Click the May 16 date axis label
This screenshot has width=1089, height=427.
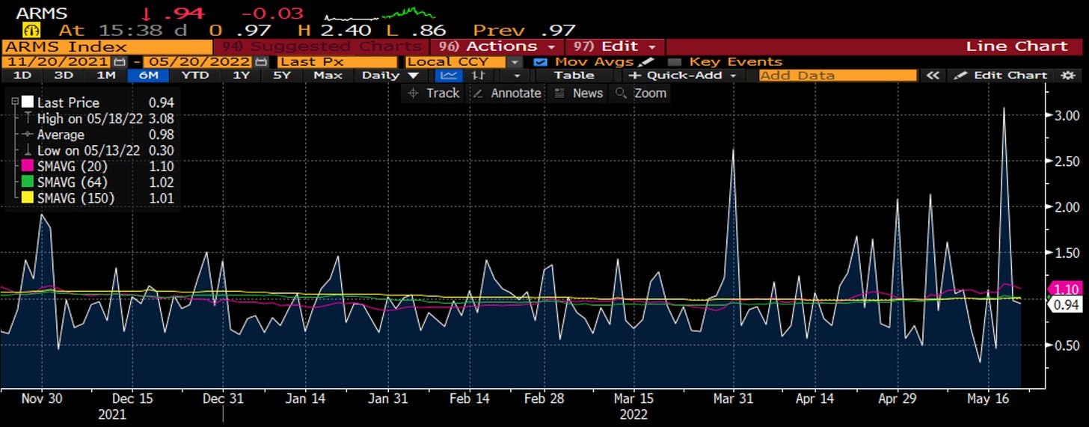click(987, 399)
